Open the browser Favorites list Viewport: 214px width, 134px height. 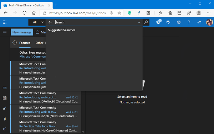coord(160,13)
